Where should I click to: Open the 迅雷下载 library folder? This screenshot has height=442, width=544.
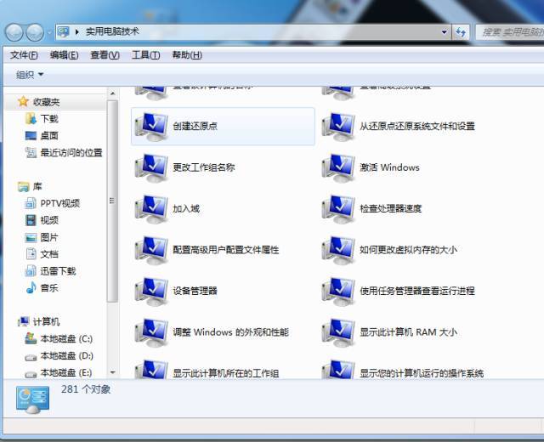tap(58, 271)
